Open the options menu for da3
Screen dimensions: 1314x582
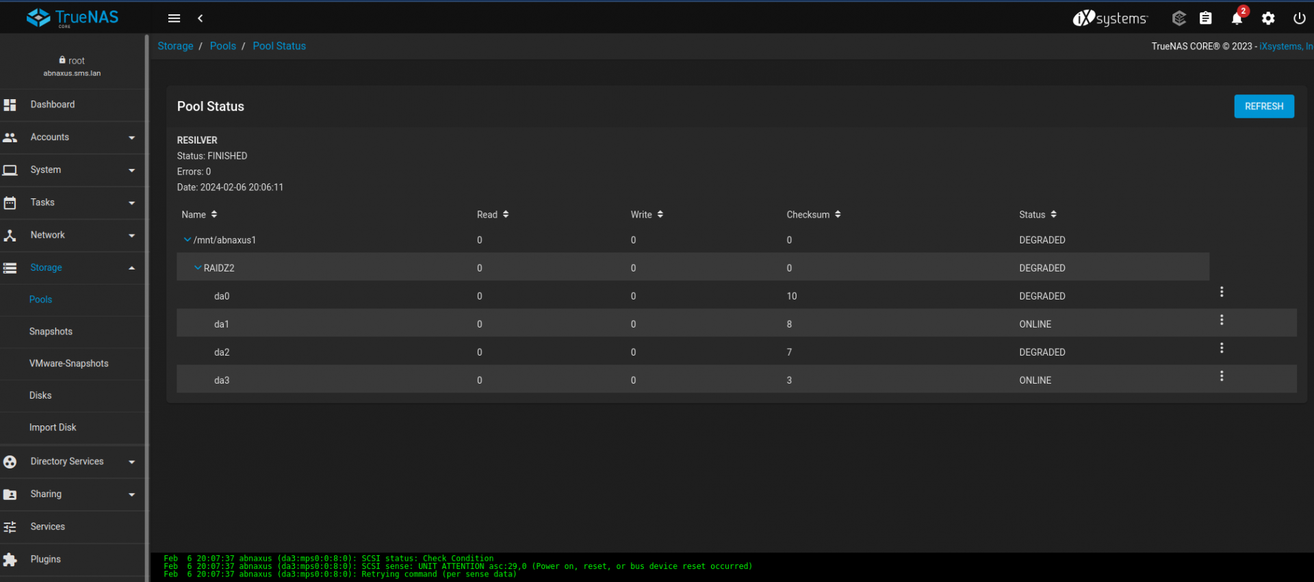(x=1222, y=376)
